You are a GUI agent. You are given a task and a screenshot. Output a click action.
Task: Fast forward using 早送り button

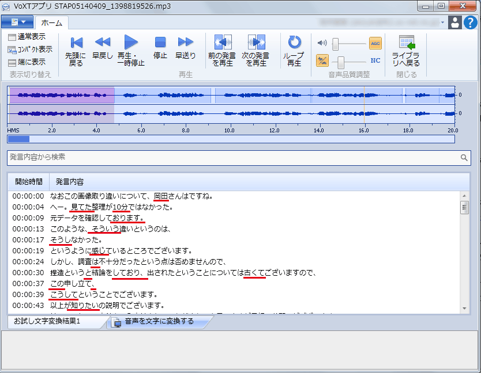185,43
